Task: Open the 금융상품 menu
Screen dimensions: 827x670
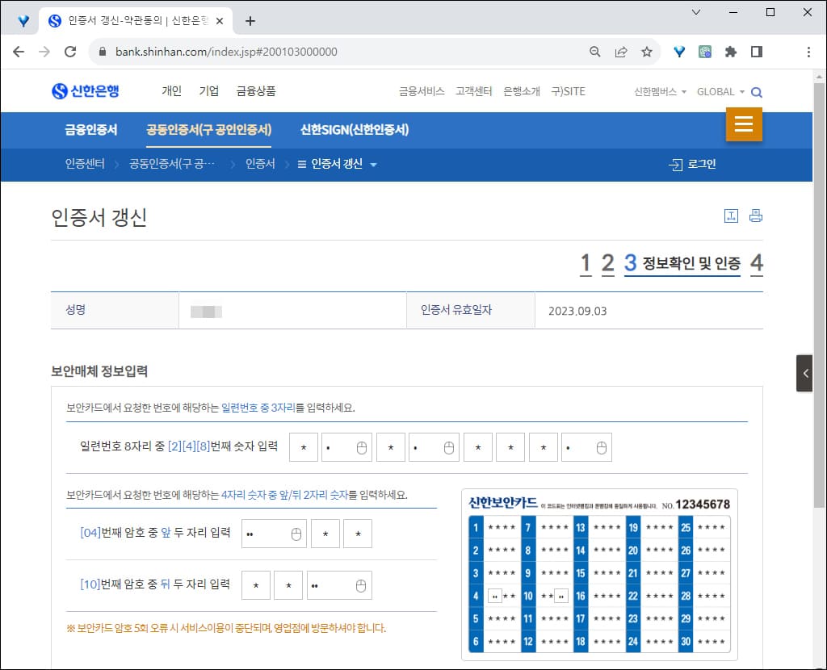Action: (256, 91)
